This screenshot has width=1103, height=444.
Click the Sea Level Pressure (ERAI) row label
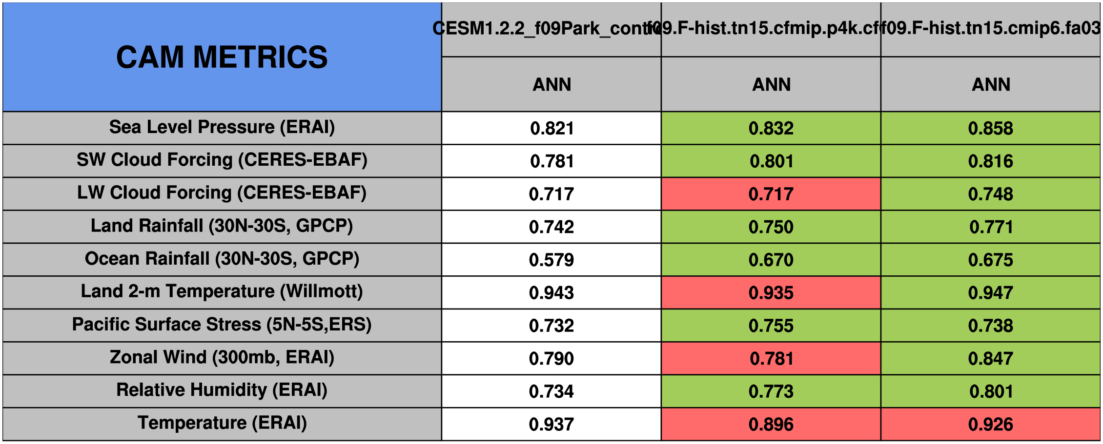[222, 128]
